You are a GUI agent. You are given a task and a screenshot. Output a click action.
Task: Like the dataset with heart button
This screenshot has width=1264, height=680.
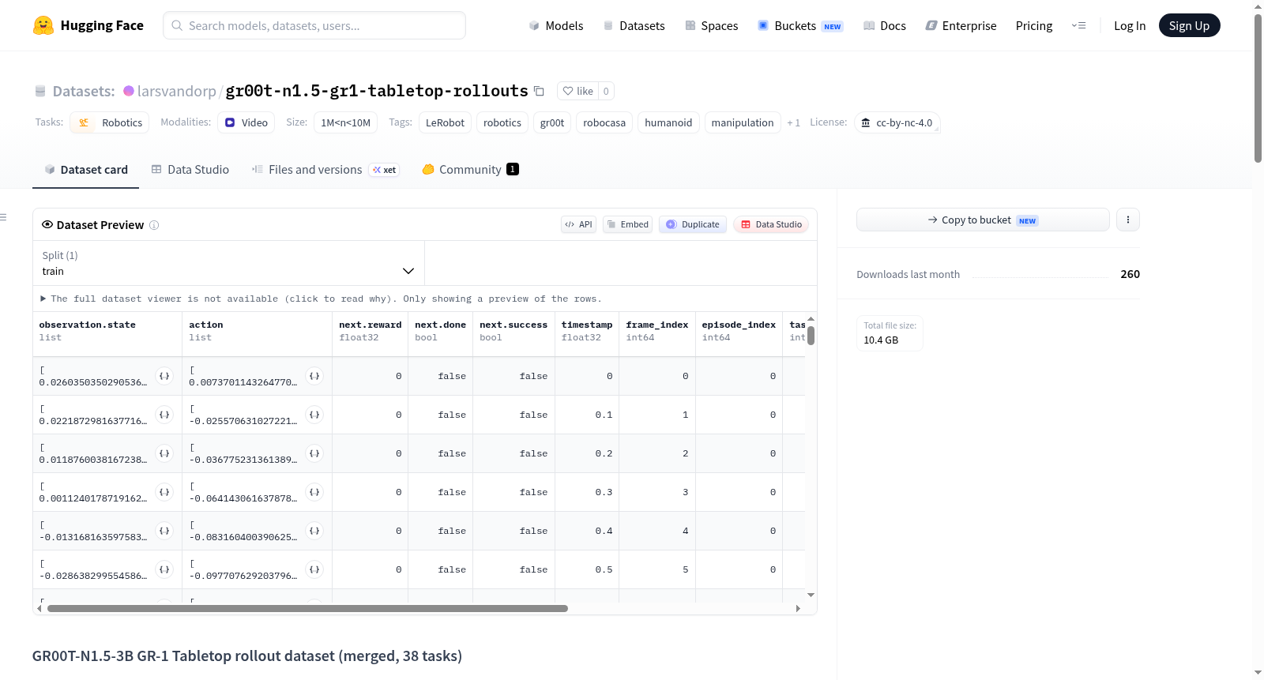click(577, 91)
